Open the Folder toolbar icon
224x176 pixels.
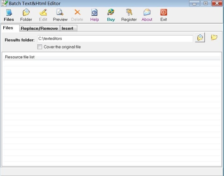coord(26,12)
